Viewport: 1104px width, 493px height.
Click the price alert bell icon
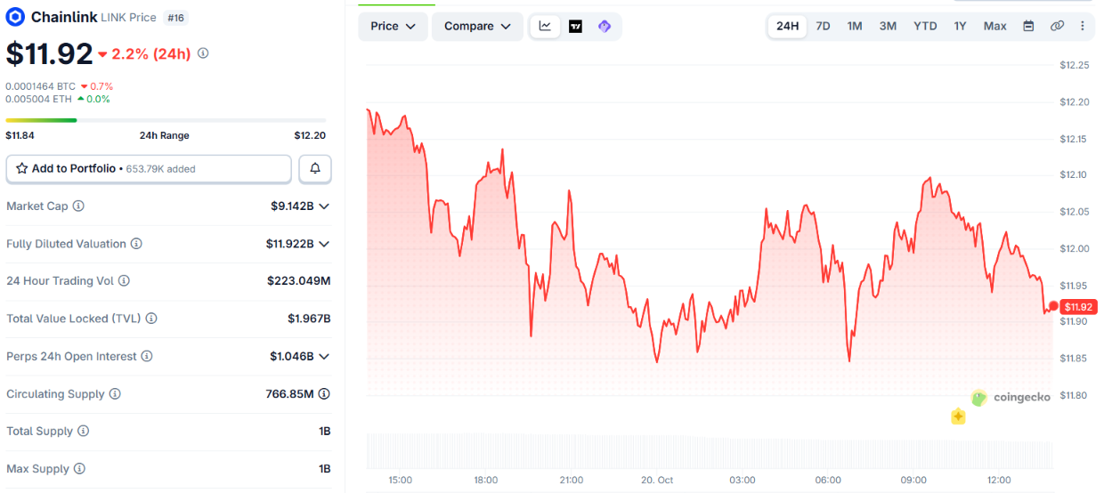[x=315, y=168]
